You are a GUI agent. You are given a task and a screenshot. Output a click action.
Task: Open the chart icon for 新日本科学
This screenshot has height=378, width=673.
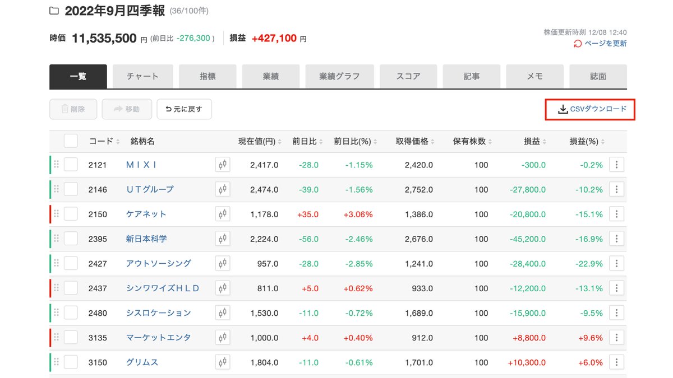[223, 239]
